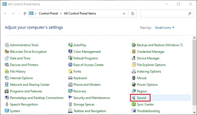Screen dimensions: 197x115
Task: Click the Troubleshooting icon
Action: (134, 111)
